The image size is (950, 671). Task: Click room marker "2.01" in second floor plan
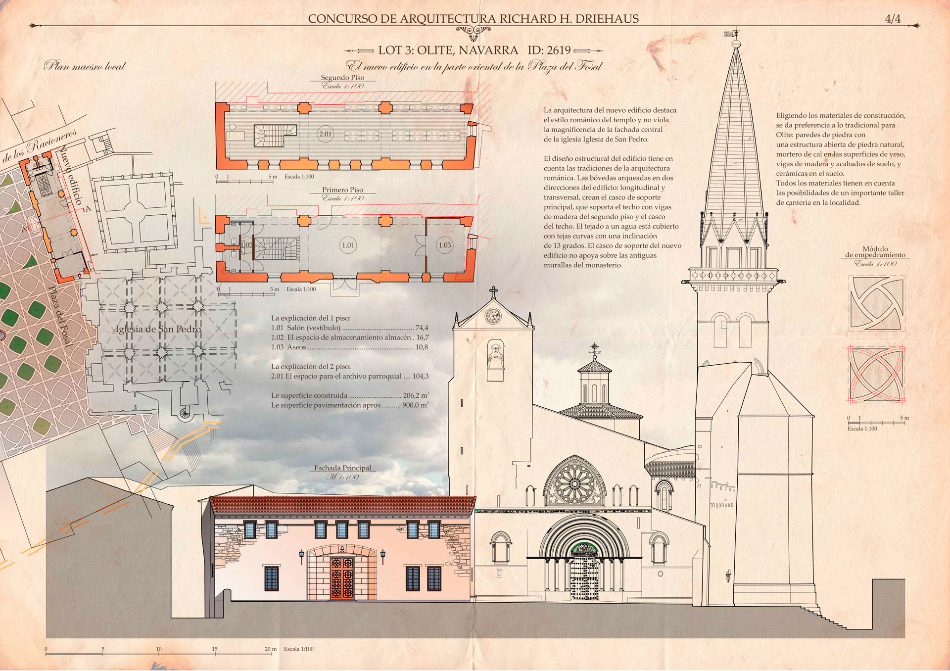click(325, 134)
